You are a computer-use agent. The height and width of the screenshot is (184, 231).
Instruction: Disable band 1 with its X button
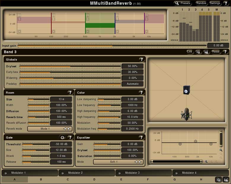(19, 31)
